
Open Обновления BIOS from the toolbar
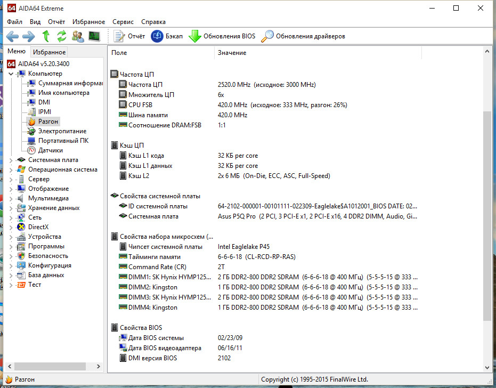click(222, 36)
